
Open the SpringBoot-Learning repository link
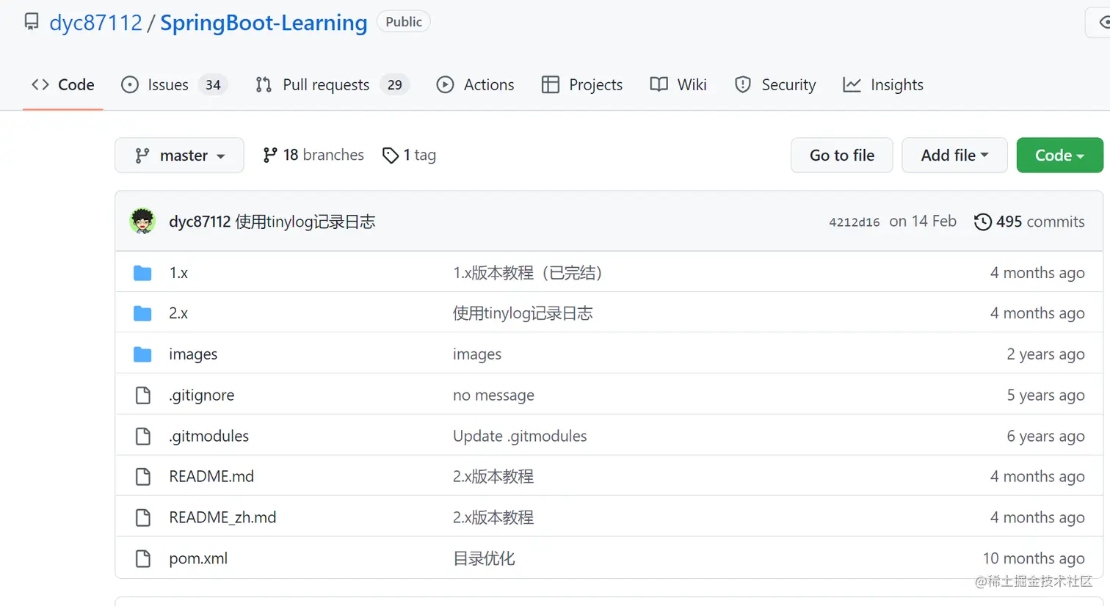click(x=264, y=23)
